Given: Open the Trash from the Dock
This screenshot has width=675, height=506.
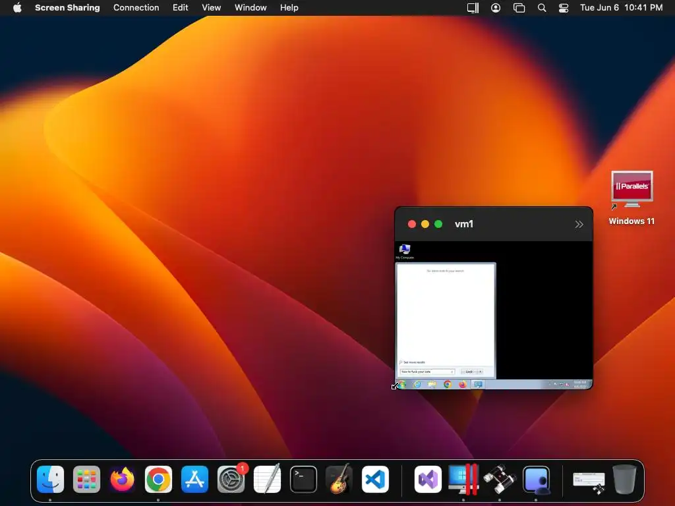Looking at the screenshot, I should [x=625, y=479].
